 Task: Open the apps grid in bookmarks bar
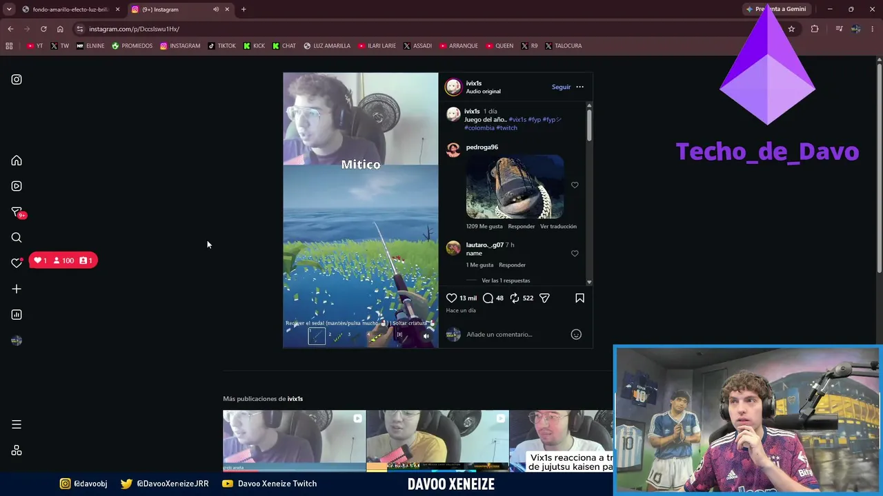(9, 45)
